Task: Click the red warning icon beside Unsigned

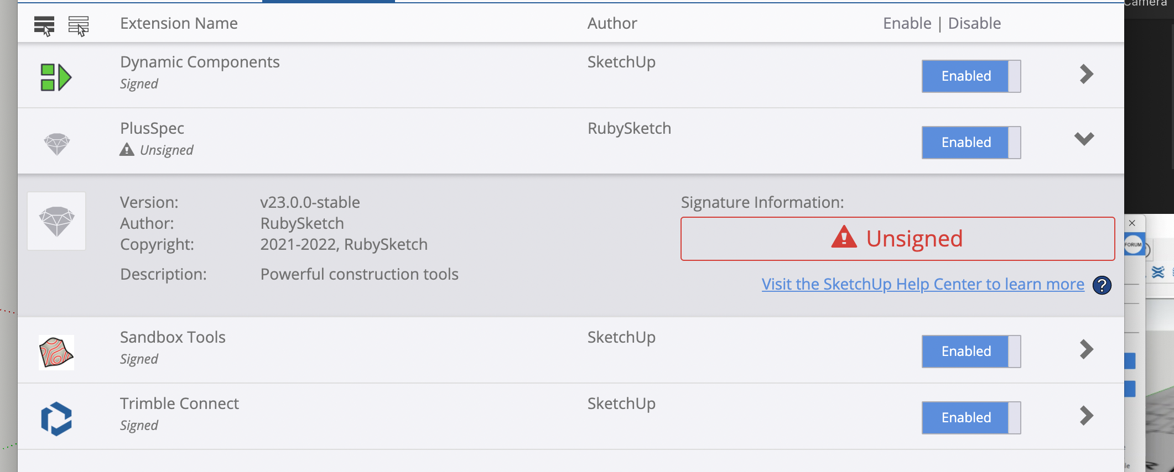Action: (844, 237)
